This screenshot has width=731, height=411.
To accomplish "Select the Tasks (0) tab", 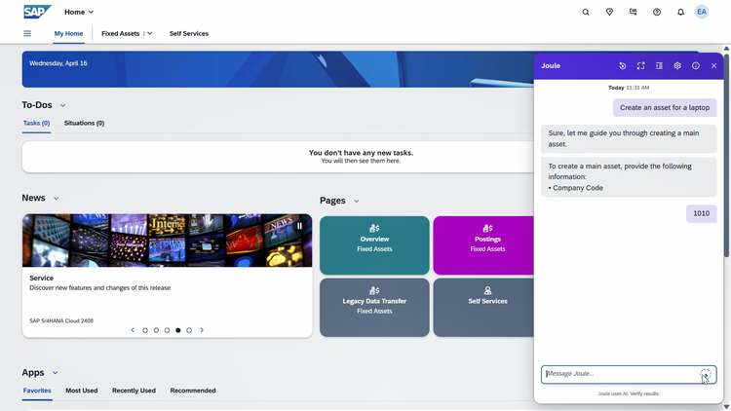I will 36,123.
